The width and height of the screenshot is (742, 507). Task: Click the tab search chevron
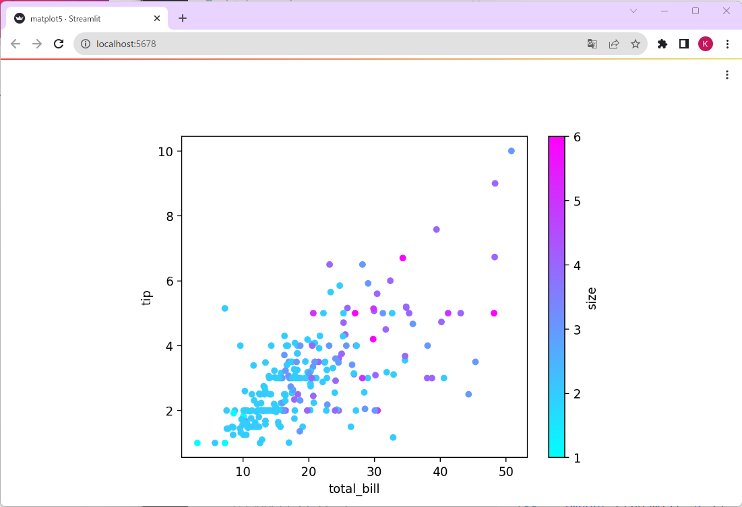tap(632, 11)
